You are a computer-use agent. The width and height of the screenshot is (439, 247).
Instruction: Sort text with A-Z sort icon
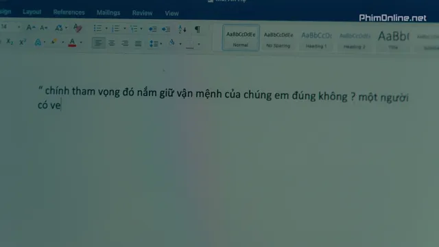pyautogui.click(x=182, y=29)
